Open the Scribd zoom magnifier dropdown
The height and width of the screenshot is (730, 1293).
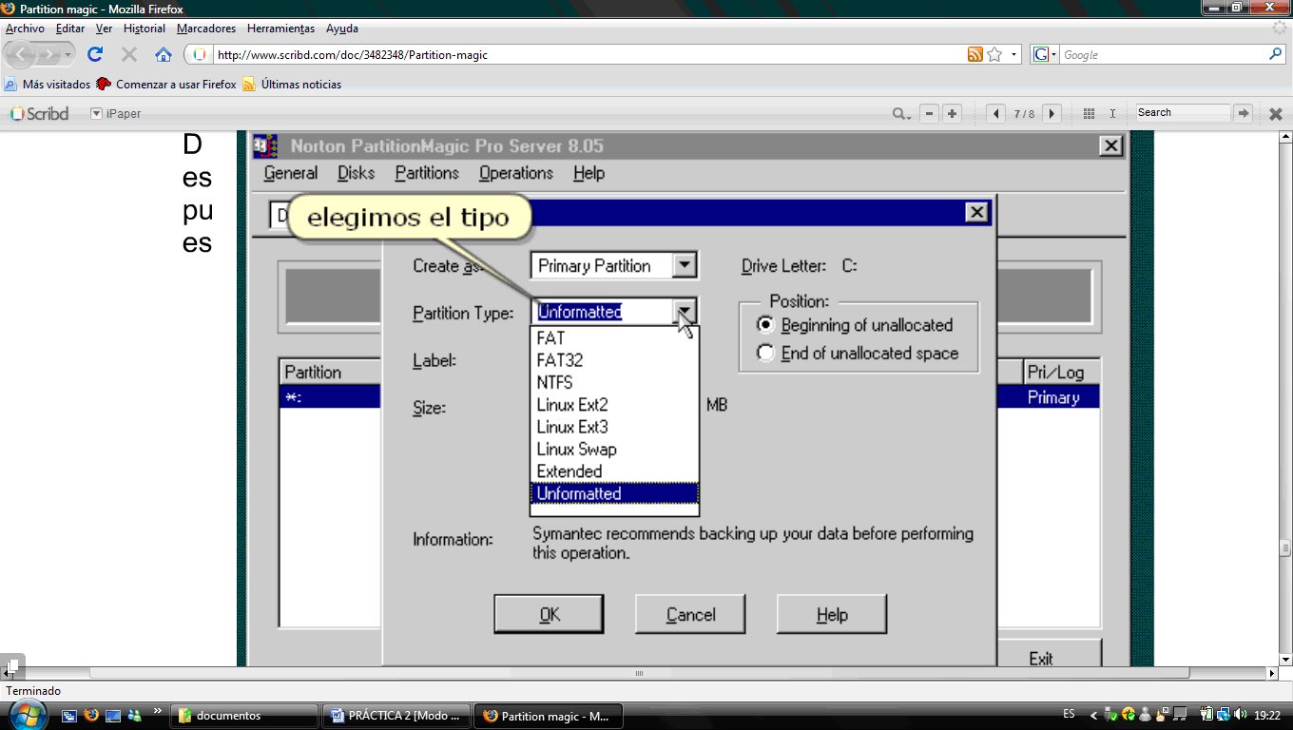click(x=902, y=114)
